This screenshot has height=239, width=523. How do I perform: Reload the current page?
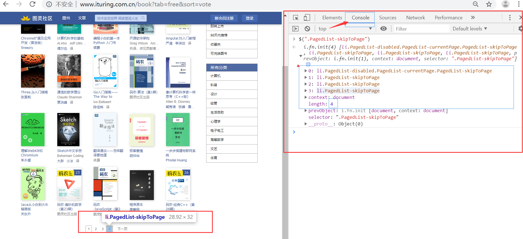(x=32, y=4)
